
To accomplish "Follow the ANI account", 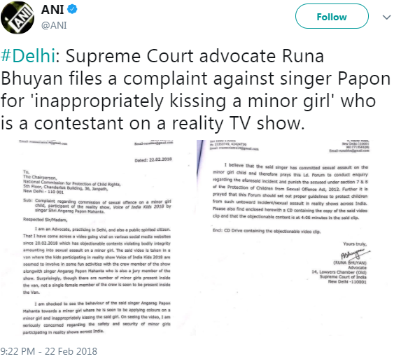I will [332, 16].
